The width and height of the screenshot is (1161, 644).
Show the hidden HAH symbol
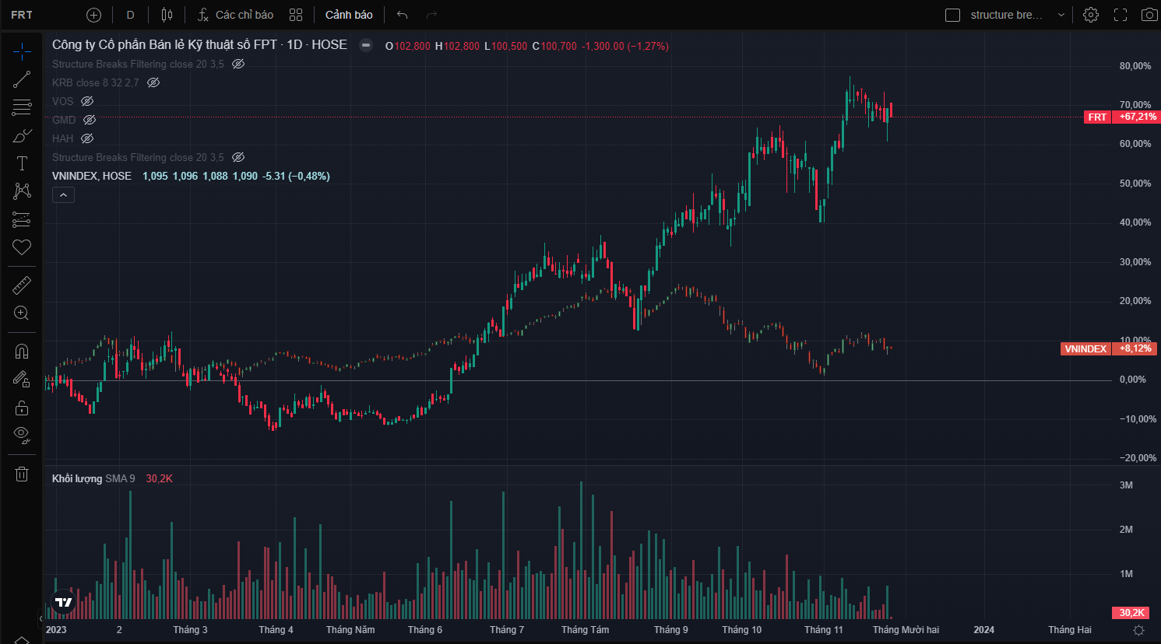tap(87, 138)
